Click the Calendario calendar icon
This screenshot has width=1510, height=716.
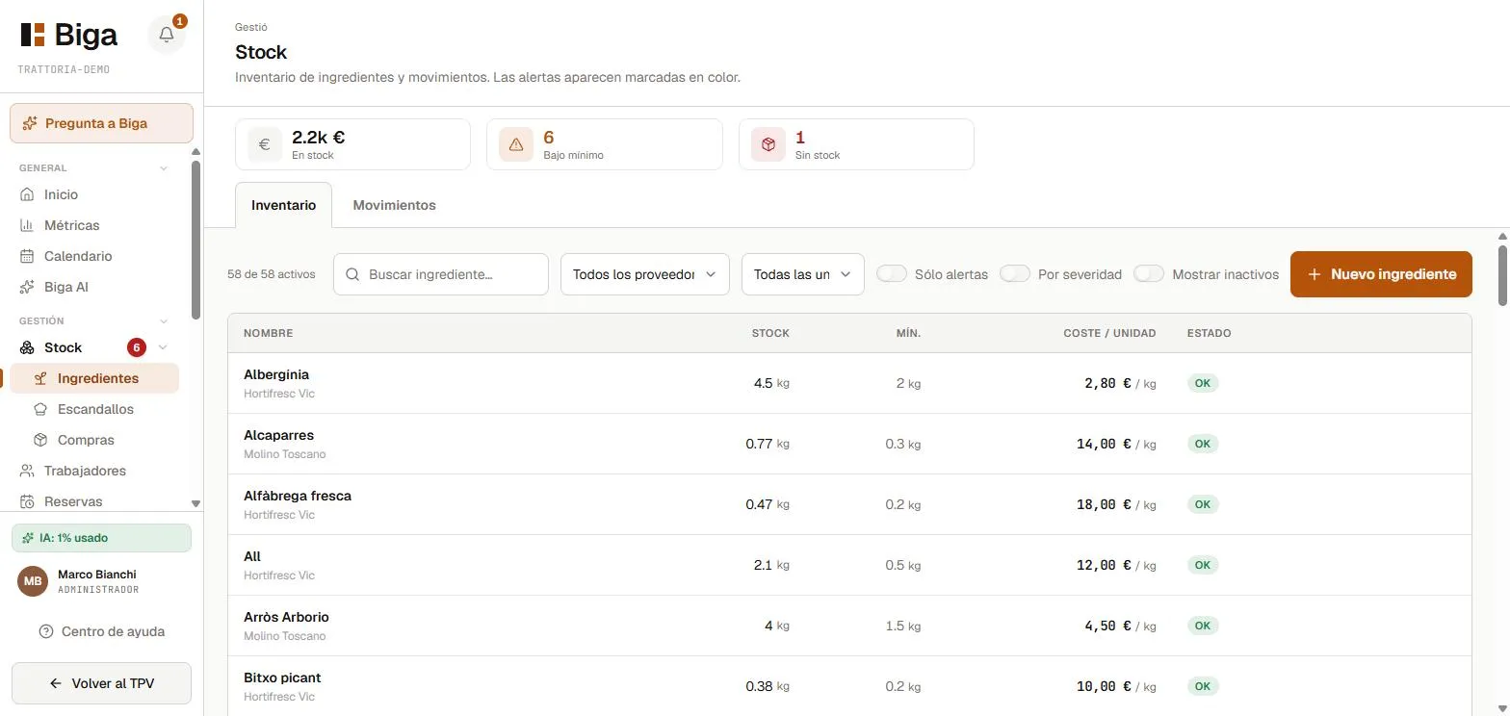point(27,256)
